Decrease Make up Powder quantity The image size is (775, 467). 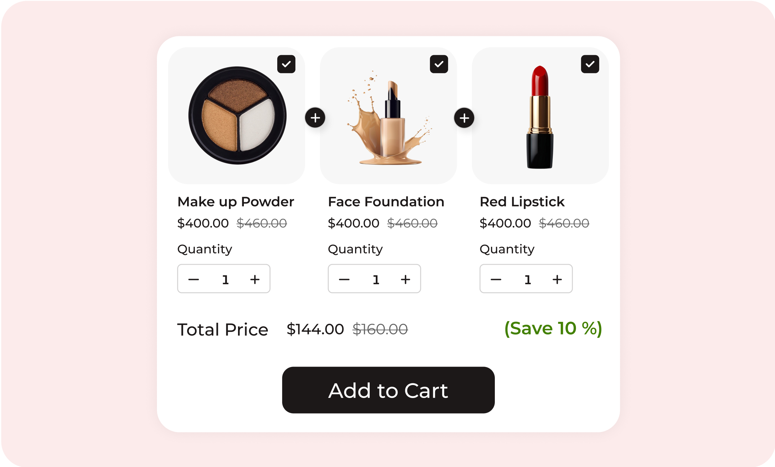click(x=194, y=279)
